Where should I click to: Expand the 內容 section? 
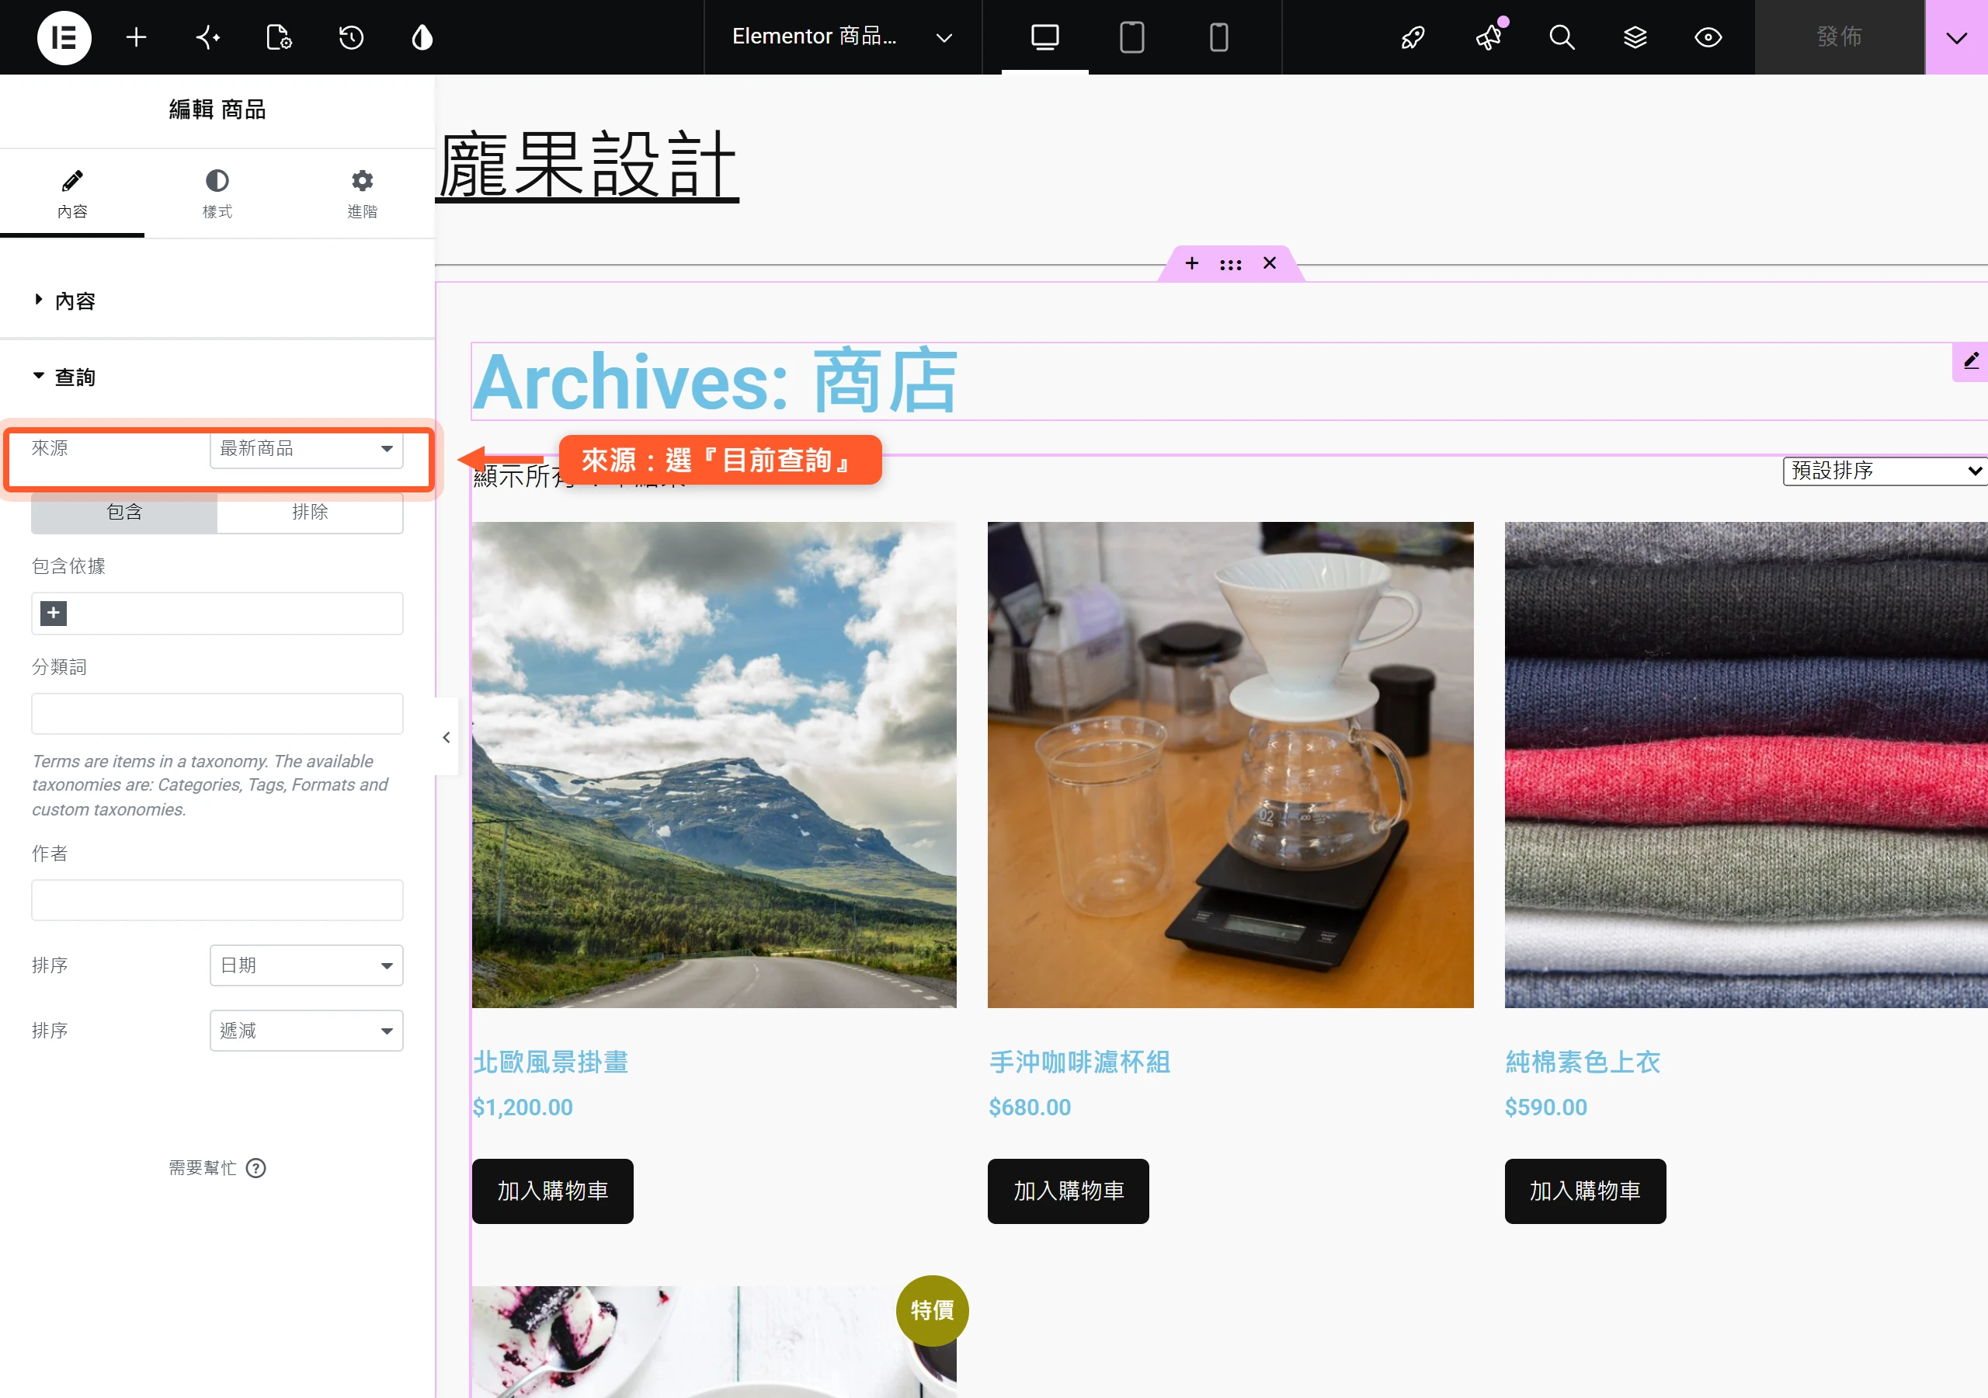click(x=217, y=301)
